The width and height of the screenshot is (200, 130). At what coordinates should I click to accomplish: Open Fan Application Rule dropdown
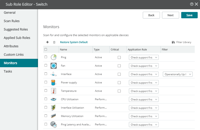(x=144, y=66)
